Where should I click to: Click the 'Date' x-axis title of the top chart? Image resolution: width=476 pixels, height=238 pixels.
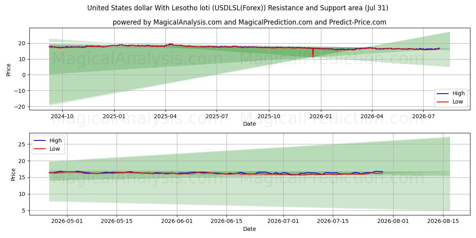(x=250, y=124)
